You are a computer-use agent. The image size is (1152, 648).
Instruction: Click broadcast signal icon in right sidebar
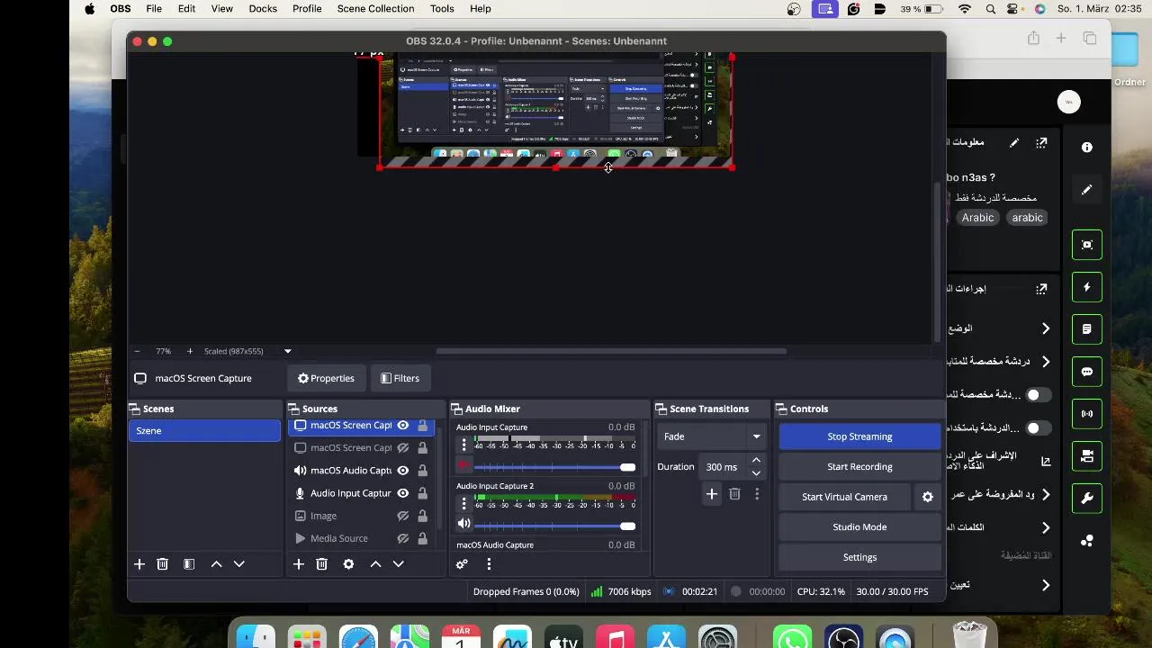click(x=1087, y=414)
